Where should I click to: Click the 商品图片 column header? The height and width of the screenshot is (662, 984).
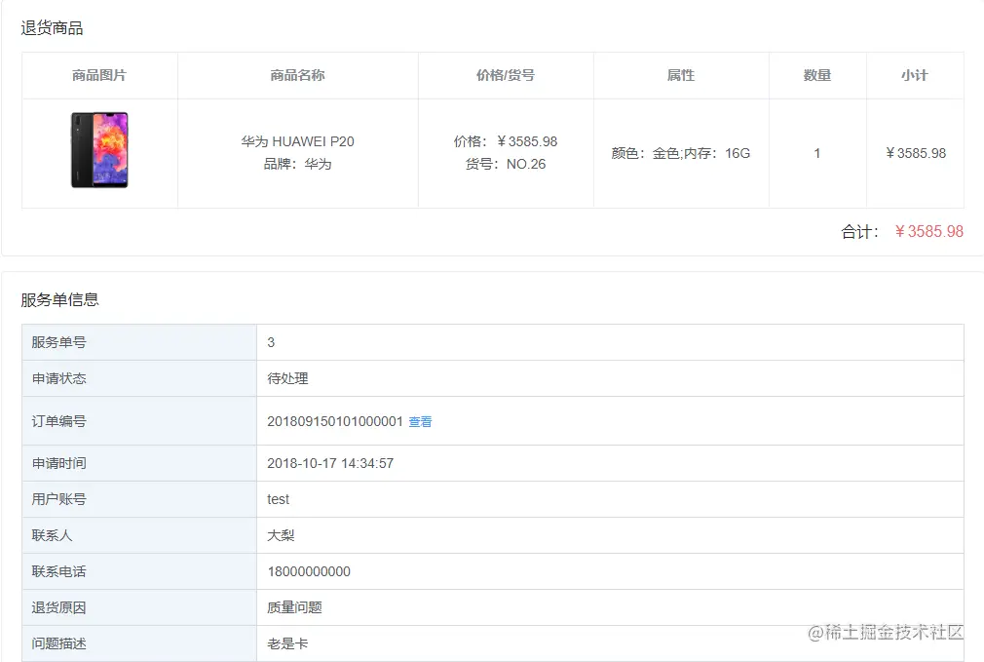(99, 75)
